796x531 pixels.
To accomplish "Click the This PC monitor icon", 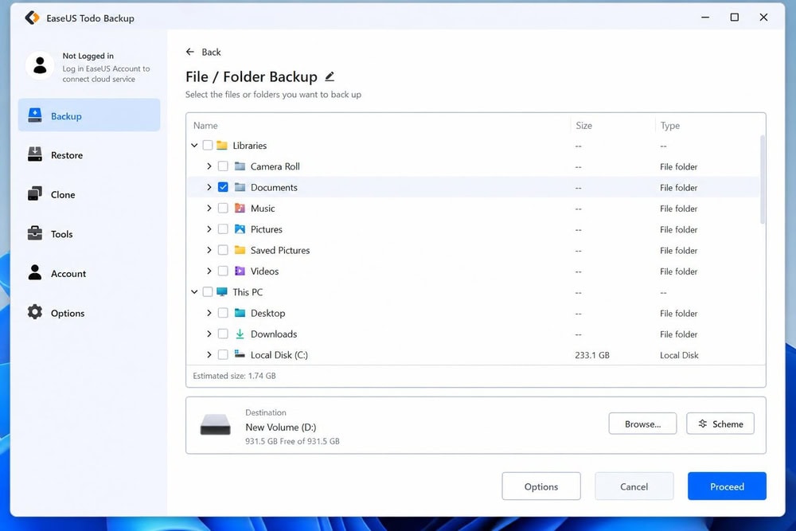I will coord(222,292).
